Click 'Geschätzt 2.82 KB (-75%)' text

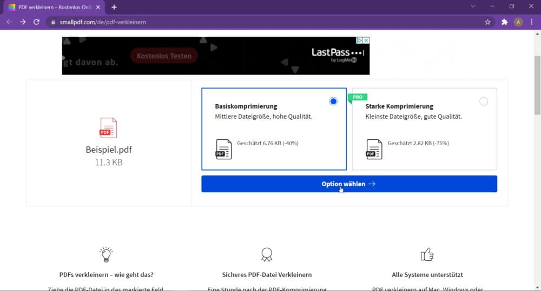pyautogui.click(x=418, y=143)
